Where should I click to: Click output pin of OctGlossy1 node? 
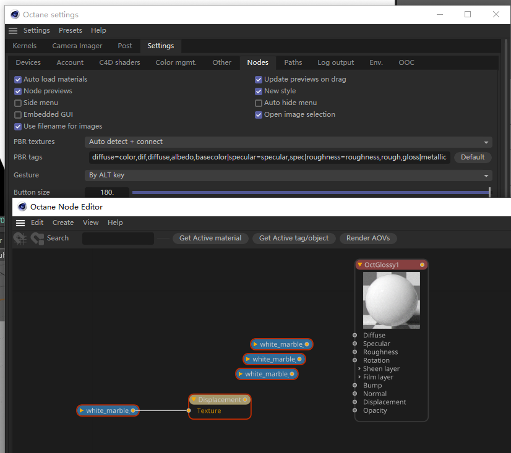422,265
